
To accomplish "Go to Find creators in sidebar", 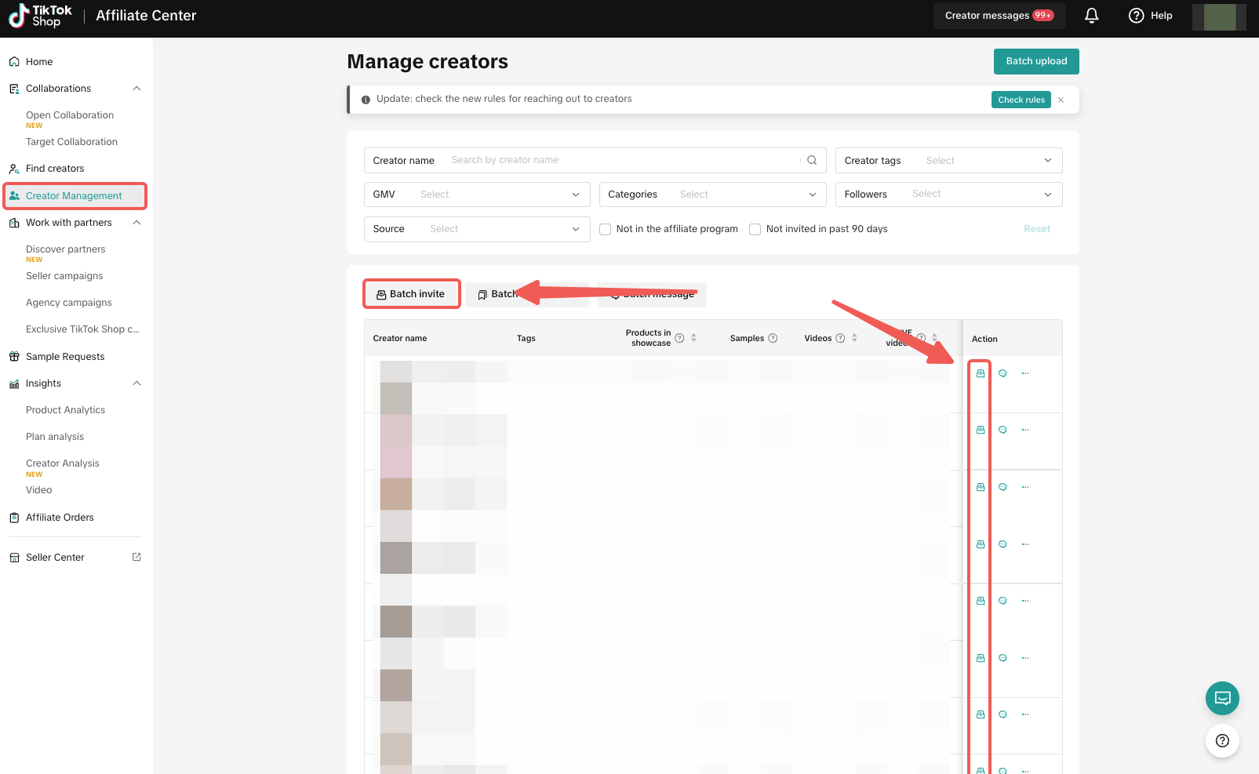I will tap(55, 169).
